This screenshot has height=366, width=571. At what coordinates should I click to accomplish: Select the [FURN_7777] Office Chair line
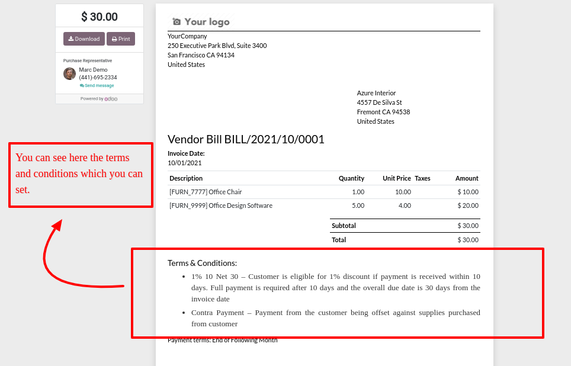[206, 192]
